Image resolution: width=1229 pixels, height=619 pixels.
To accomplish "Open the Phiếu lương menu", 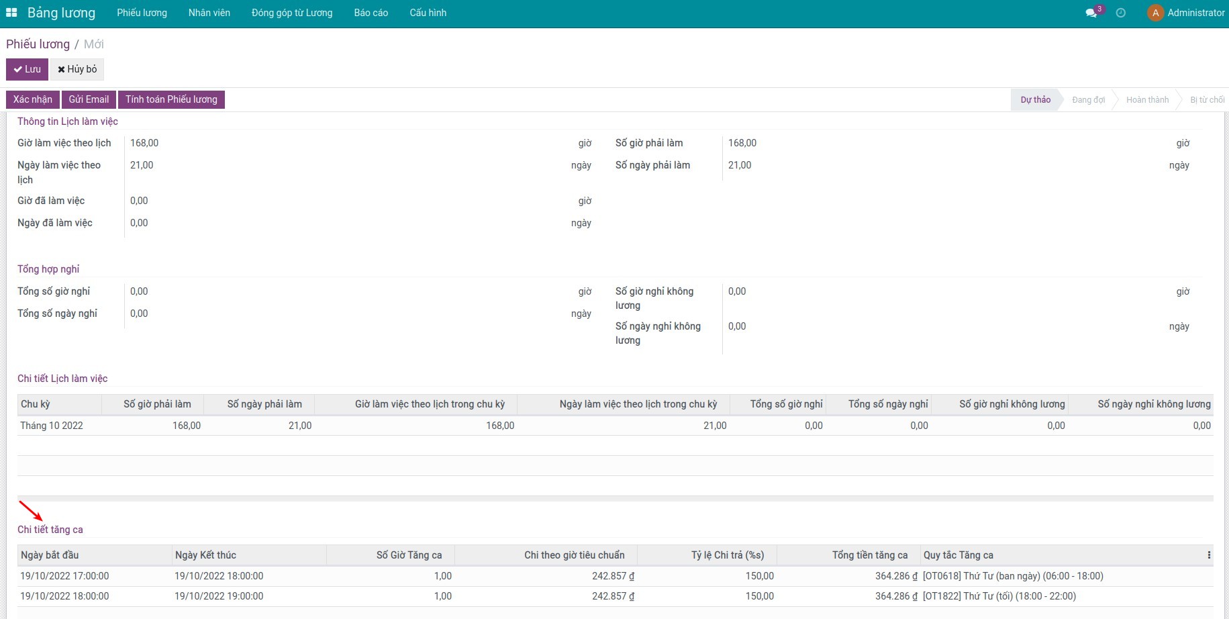I will click(142, 13).
